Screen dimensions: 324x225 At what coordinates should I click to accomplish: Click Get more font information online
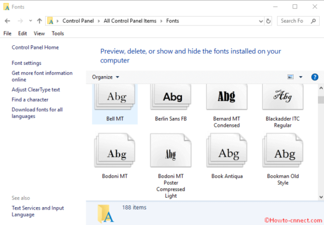tap(42, 76)
